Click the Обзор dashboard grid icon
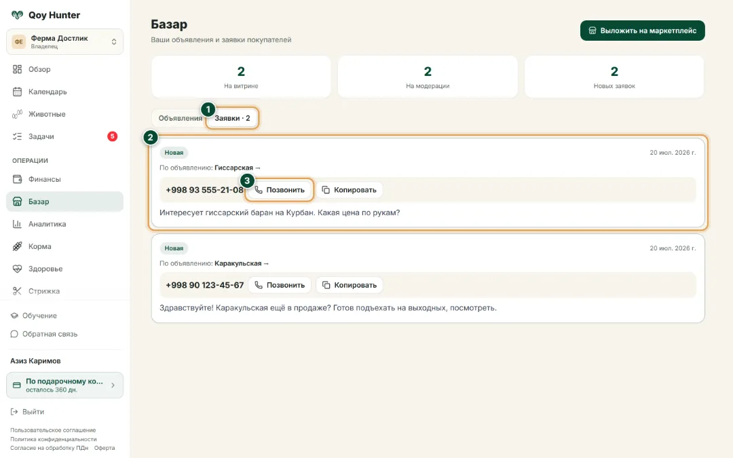Viewport: 733px width, 458px height. 17,69
